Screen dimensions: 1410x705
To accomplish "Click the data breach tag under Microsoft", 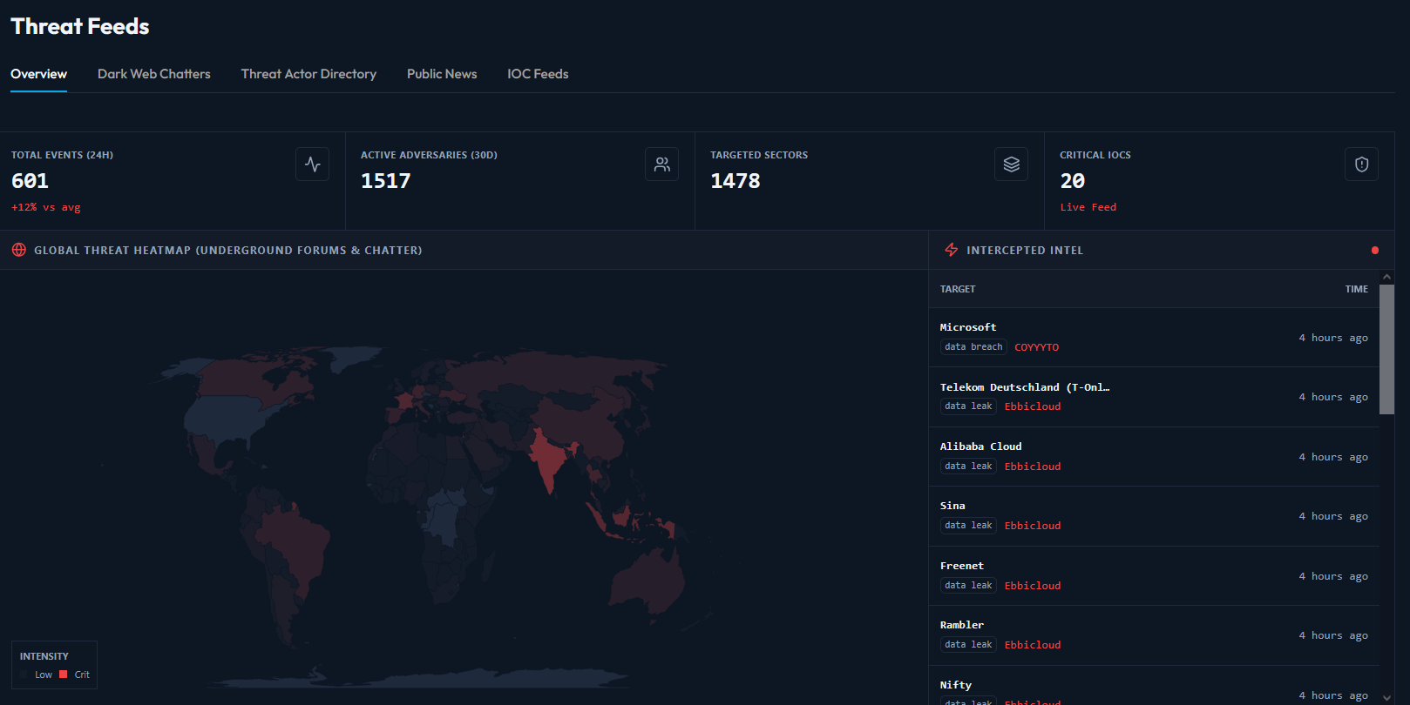I will click(x=973, y=347).
